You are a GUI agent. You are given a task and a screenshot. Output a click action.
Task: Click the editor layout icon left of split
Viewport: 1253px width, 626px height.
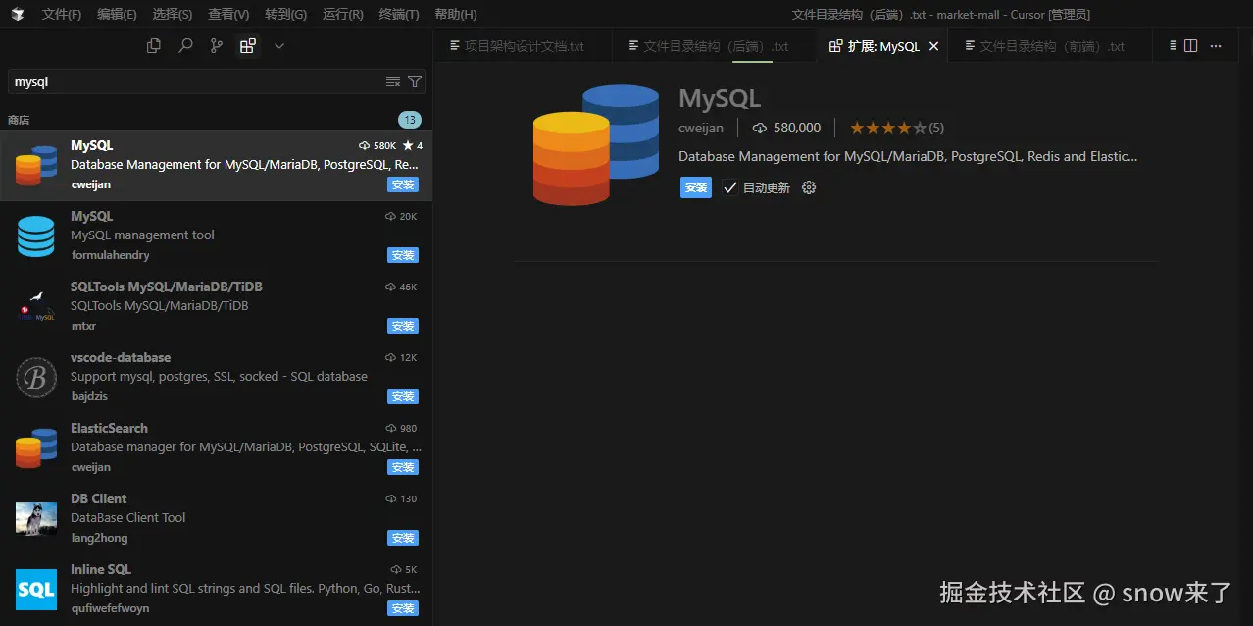(1173, 45)
